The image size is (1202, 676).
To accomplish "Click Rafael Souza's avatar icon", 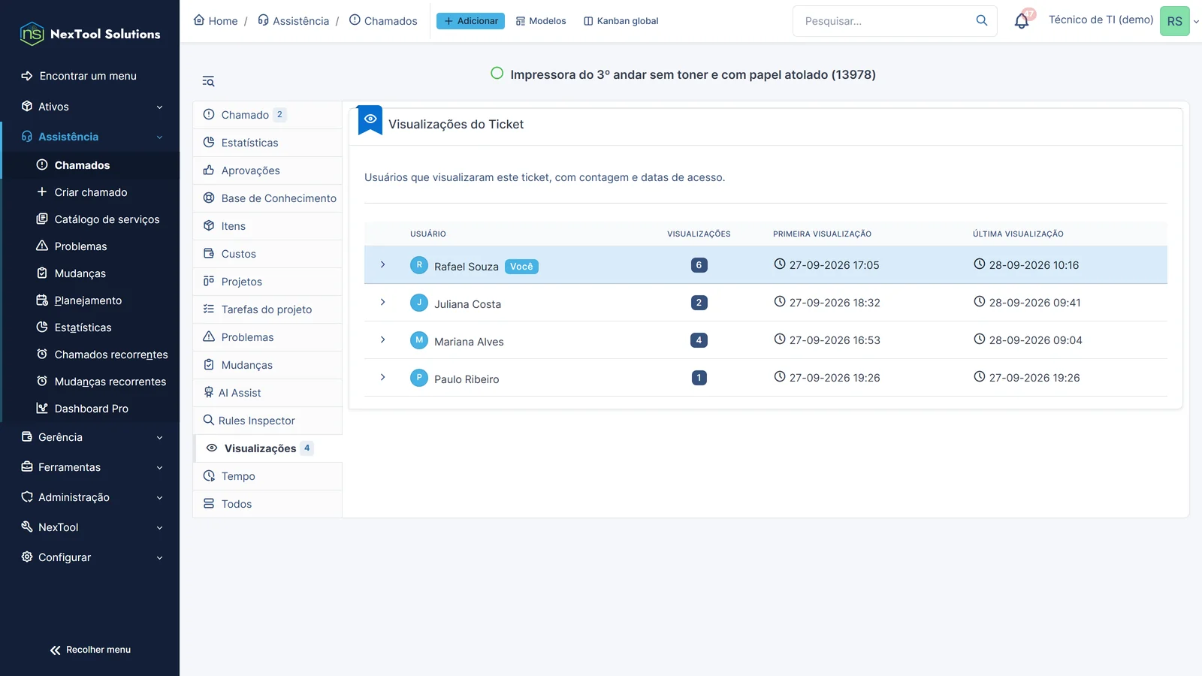I will (x=419, y=265).
